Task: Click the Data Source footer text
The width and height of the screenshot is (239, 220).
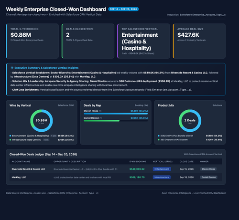Action: [x=52, y=193]
